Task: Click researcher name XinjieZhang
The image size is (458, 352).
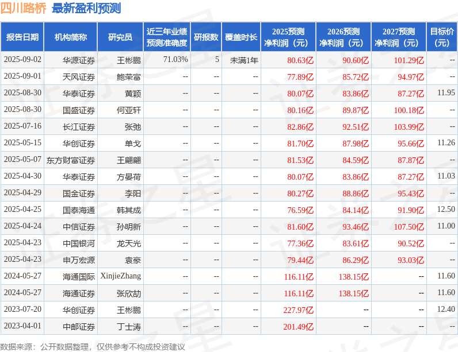Action: [x=121, y=276]
